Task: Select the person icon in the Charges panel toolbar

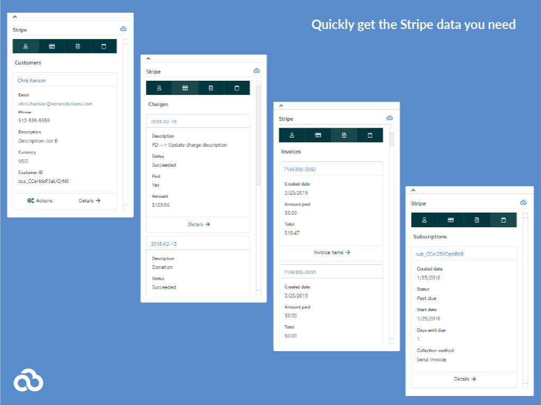Action: click(158, 88)
